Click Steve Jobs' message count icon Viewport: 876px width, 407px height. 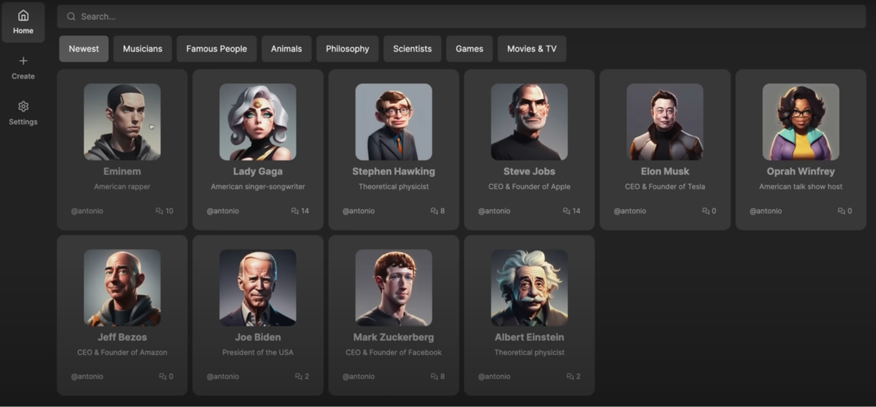coord(567,211)
